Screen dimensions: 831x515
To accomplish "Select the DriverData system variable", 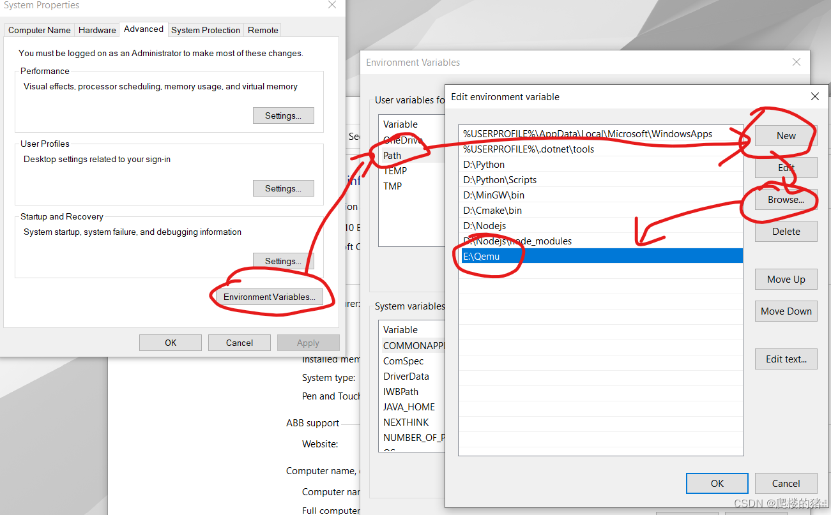I will (x=413, y=376).
